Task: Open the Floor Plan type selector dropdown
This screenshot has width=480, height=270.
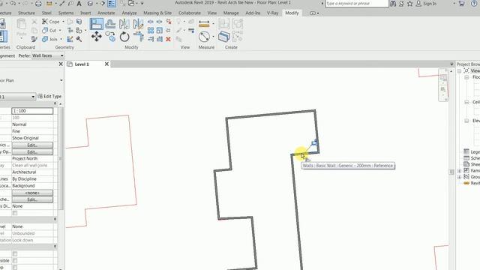Action: pos(61,80)
